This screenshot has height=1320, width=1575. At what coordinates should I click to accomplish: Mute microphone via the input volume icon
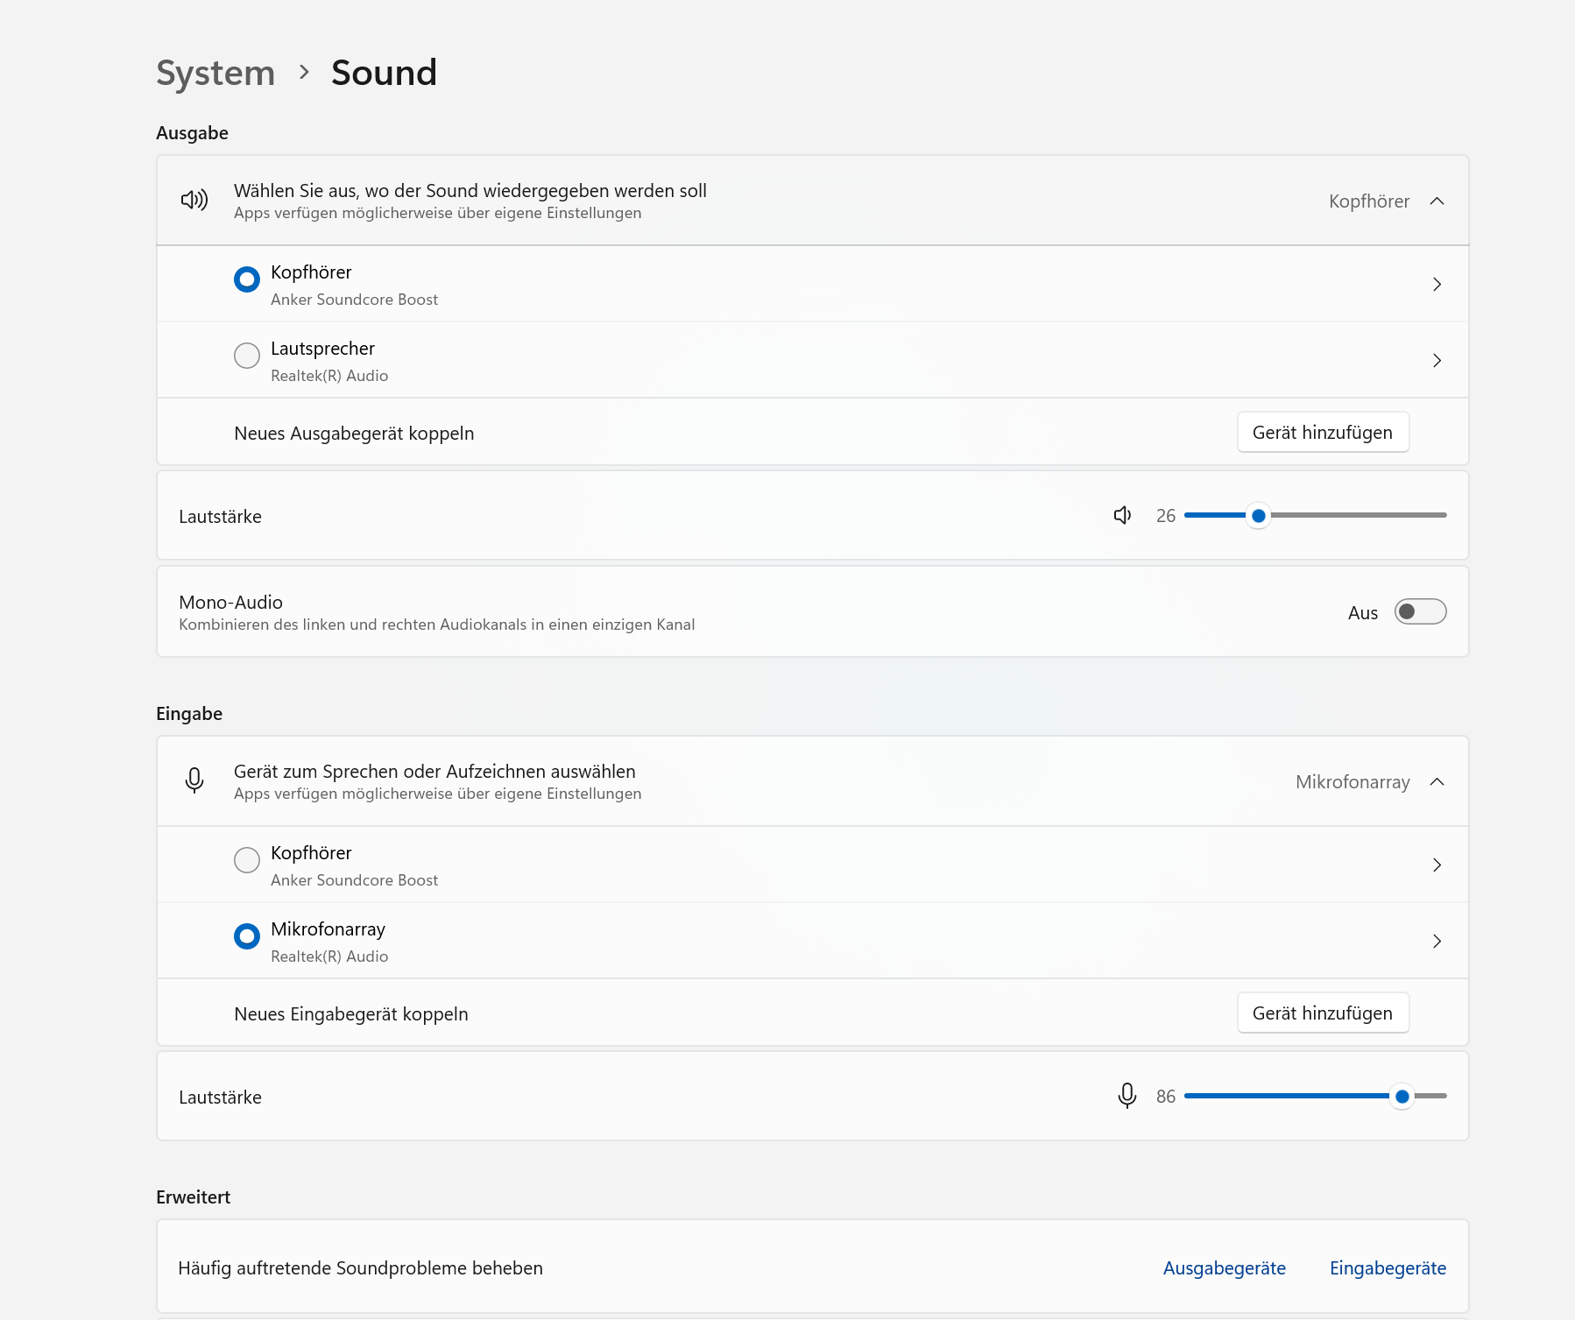1127,1096
